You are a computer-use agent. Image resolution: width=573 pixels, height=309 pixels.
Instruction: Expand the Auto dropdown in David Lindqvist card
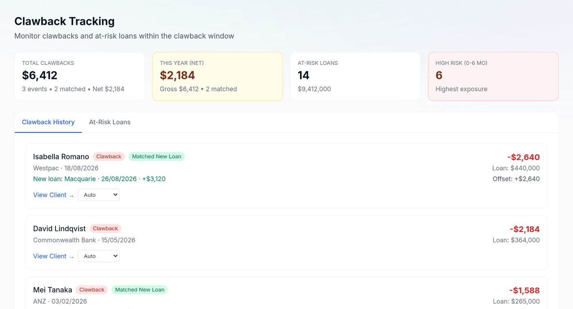pos(99,256)
